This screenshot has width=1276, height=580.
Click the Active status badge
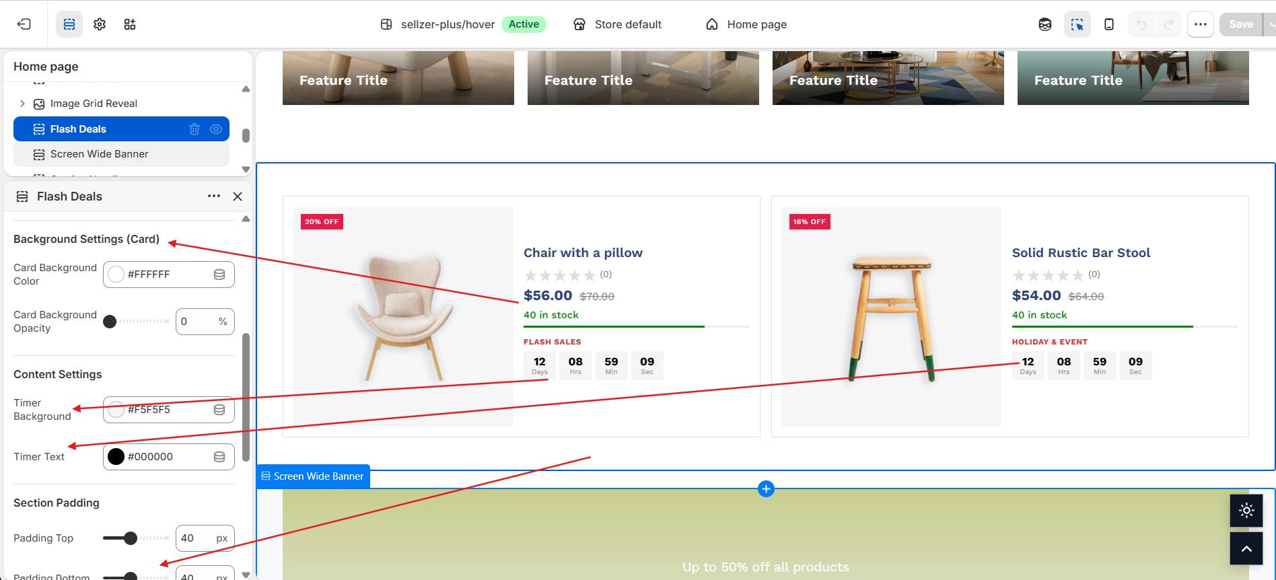[x=524, y=24]
